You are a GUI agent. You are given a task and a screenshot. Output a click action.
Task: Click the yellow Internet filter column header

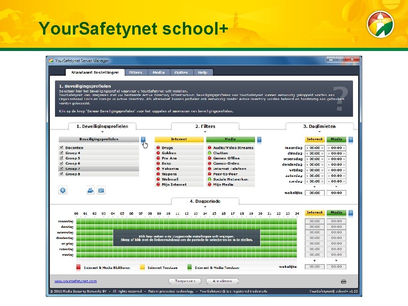coord(179,139)
